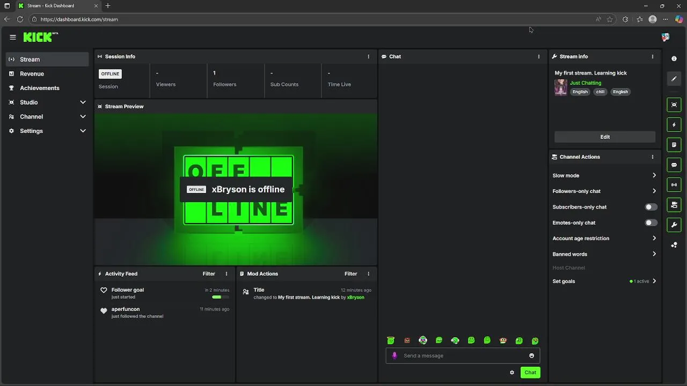Screen dimensions: 687x386
Task: Click the green Chat send button
Action: tap(530, 373)
